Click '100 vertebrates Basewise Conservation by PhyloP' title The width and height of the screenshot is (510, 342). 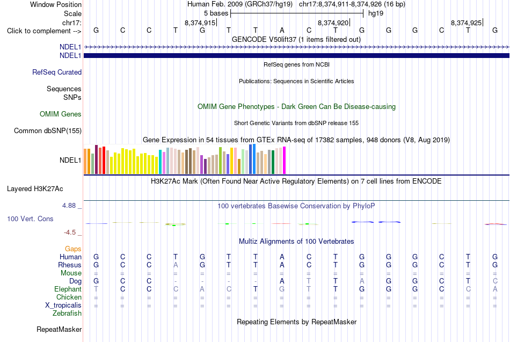pos(296,206)
